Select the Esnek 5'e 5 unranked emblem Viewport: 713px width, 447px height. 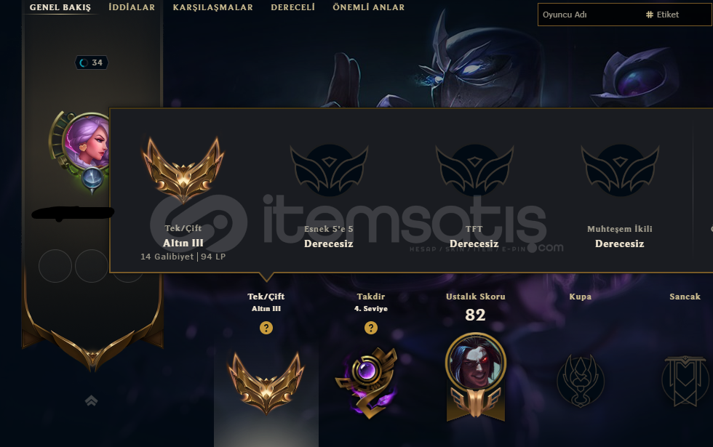329,170
